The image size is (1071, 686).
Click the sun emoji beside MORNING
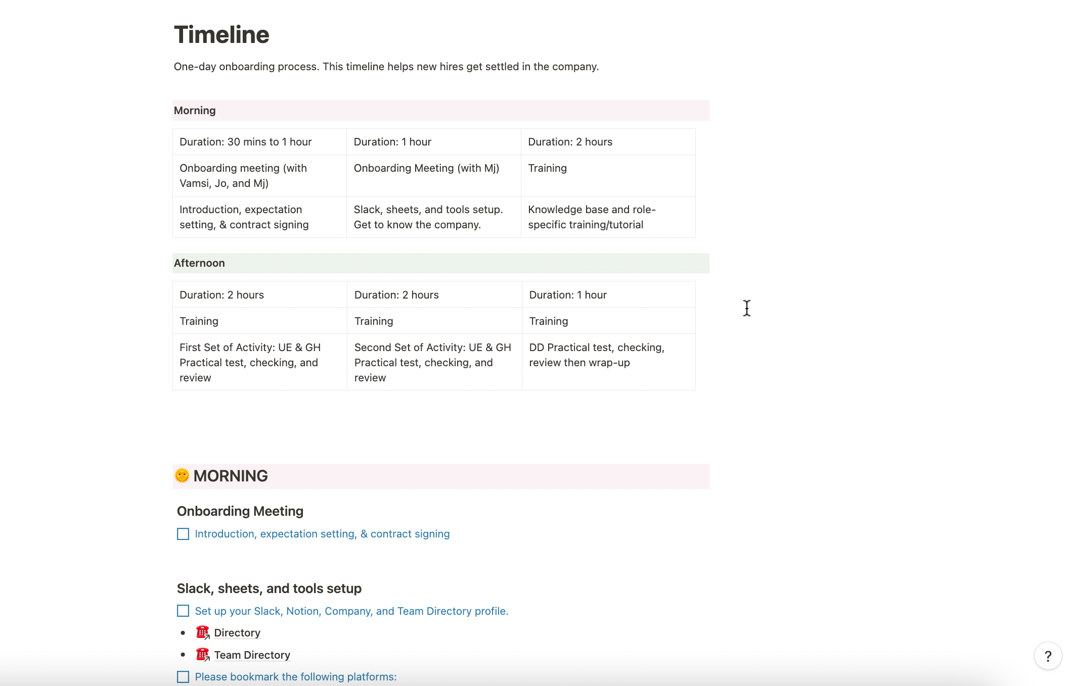(182, 475)
